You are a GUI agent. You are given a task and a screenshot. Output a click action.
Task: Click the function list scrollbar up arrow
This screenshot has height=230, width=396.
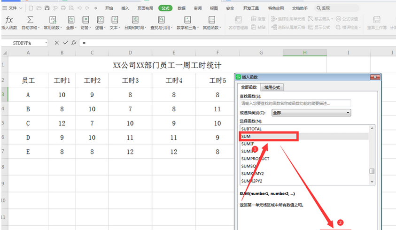(372, 128)
